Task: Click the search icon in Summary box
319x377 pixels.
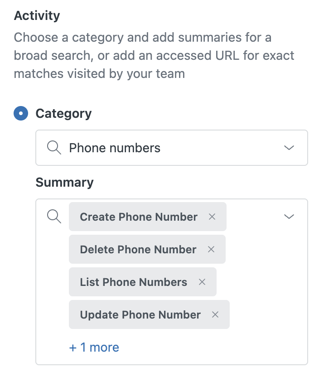Action: (54, 217)
